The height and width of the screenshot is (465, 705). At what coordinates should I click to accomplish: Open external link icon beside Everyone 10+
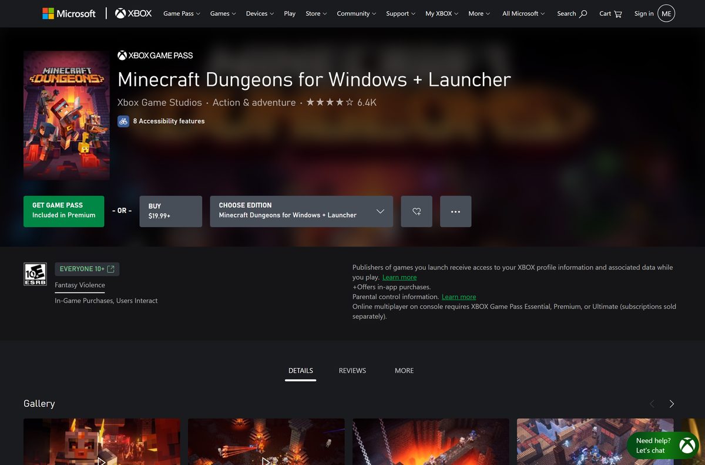[110, 269]
